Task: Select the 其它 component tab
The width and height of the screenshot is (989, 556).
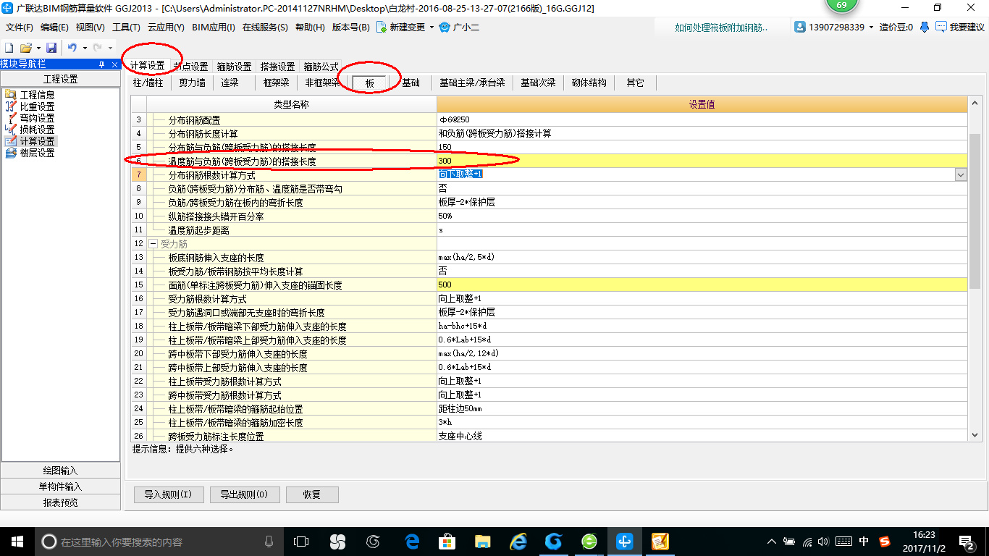Action: [x=635, y=83]
